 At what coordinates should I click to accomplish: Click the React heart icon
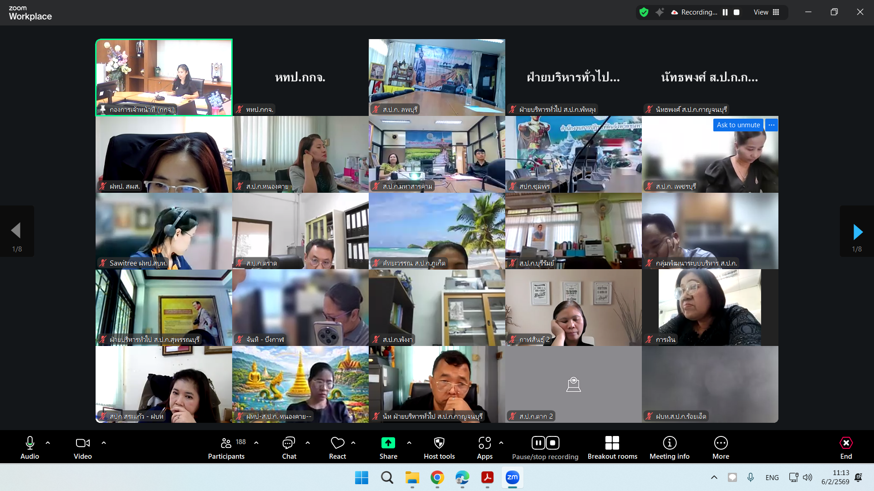[x=337, y=443]
